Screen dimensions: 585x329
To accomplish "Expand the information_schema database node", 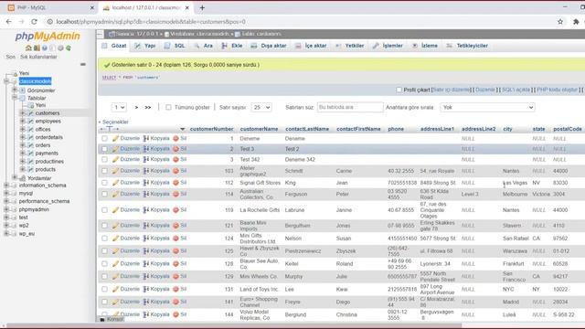I will point(6,185).
